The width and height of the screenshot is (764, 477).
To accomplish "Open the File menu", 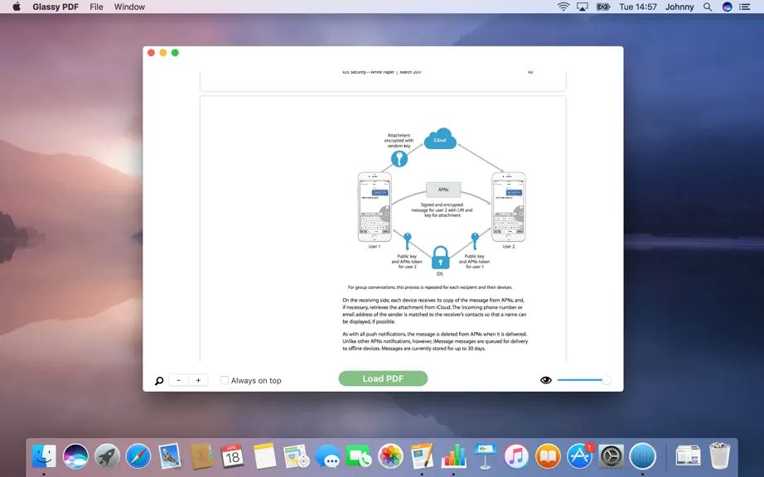I will tap(96, 7).
